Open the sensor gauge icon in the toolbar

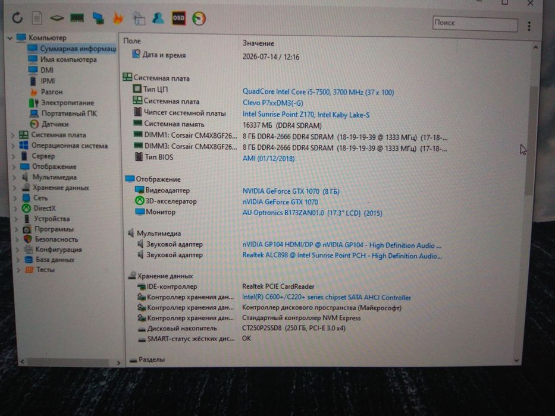pyautogui.click(x=199, y=18)
